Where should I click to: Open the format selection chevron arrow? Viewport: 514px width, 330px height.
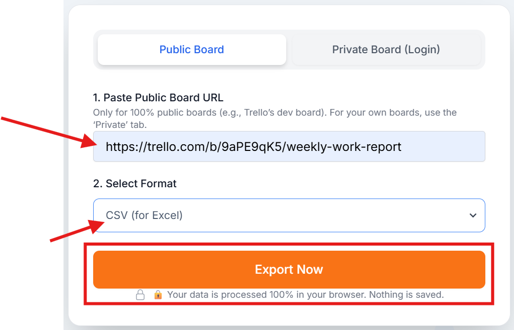click(x=473, y=215)
